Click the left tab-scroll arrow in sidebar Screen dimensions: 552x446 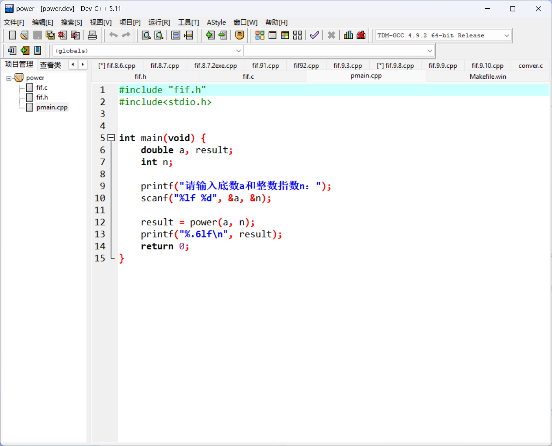[x=73, y=65]
